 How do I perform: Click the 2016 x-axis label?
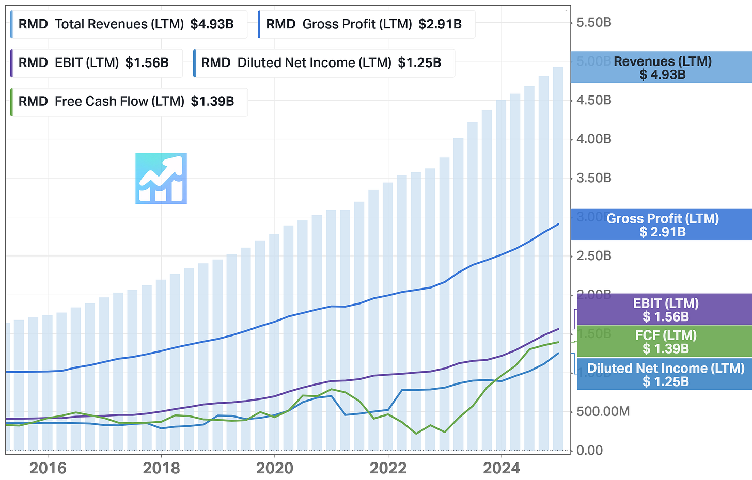click(x=48, y=468)
